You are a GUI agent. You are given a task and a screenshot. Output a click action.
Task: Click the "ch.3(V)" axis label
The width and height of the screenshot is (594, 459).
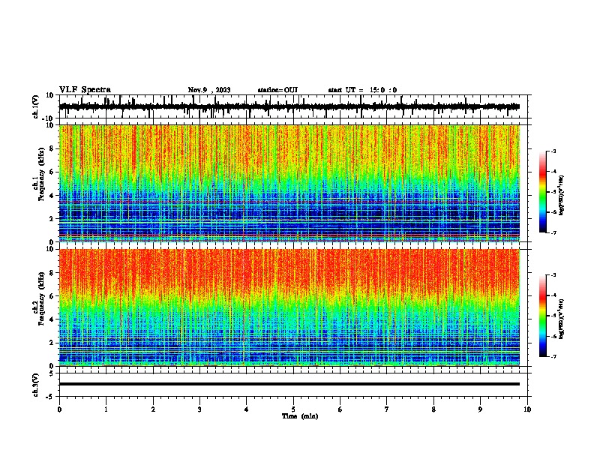(35, 385)
